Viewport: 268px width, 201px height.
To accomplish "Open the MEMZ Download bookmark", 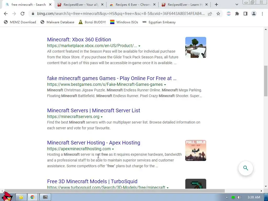I will (20, 22).
